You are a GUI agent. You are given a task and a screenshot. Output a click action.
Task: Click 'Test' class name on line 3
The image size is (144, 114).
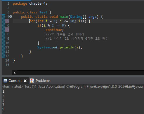pyautogui.click(x=44, y=12)
